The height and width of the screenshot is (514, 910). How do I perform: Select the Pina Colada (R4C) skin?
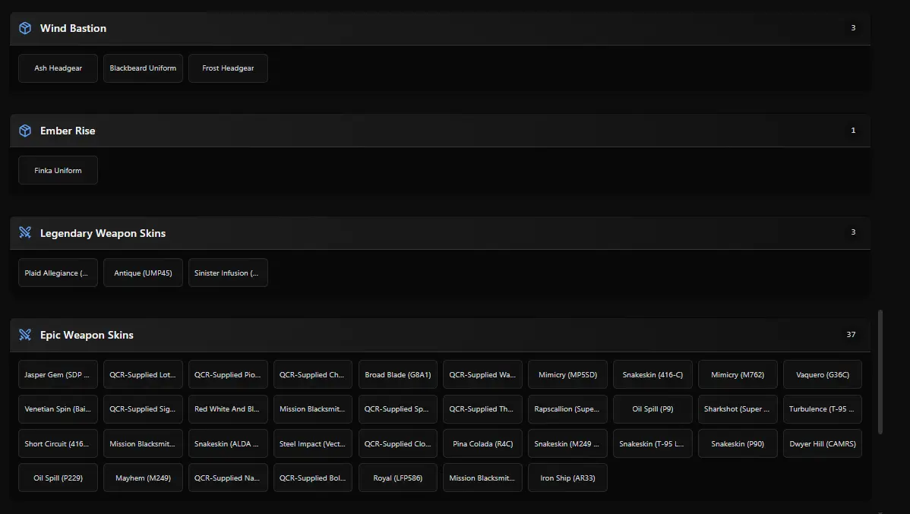(x=482, y=444)
